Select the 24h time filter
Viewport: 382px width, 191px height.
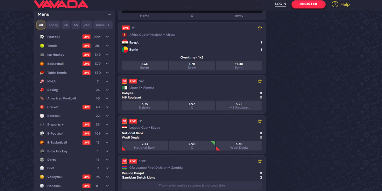click(x=86, y=25)
